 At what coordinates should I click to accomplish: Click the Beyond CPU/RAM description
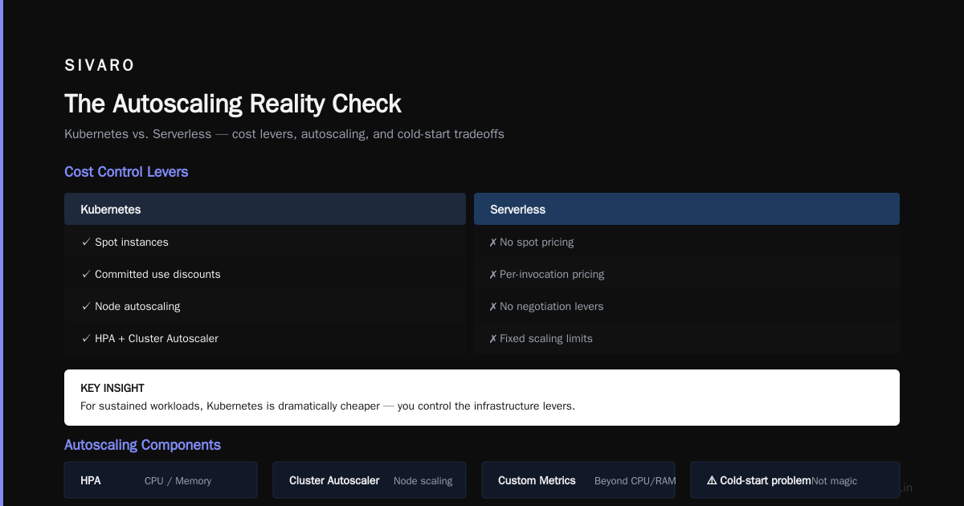(x=635, y=481)
